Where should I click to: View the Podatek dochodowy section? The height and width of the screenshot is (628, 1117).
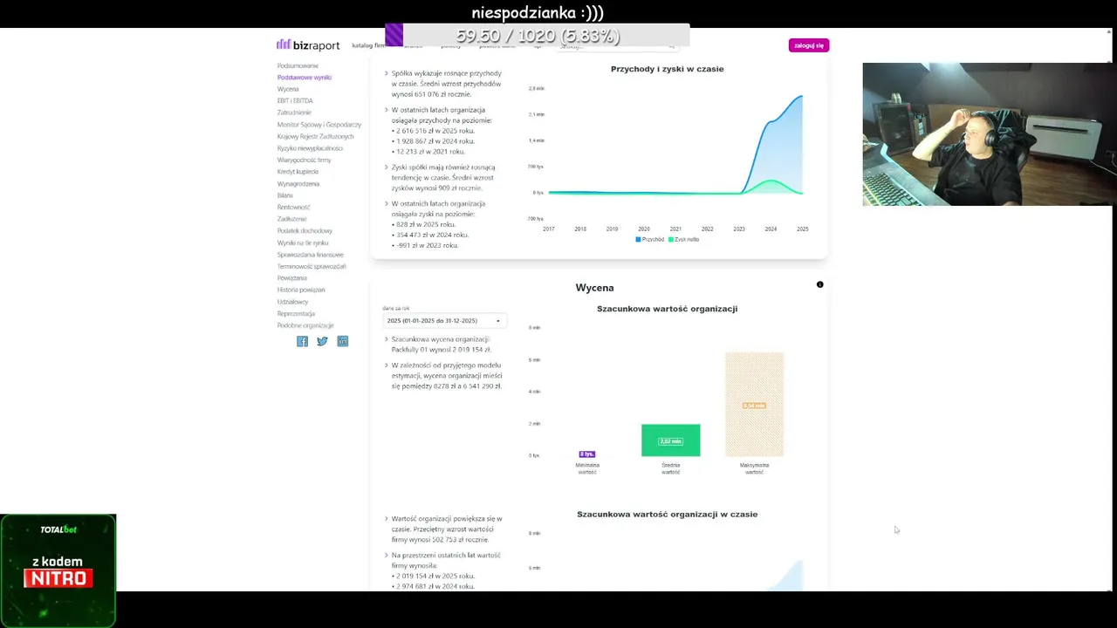pyautogui.click(x=305, y=231)
